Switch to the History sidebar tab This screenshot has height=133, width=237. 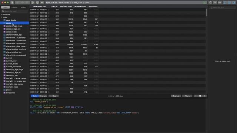pos(23,7)
